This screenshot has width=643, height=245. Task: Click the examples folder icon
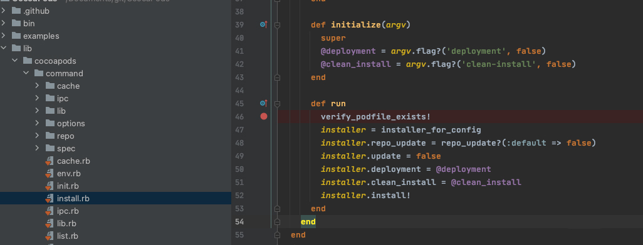(x=16, y=36)
